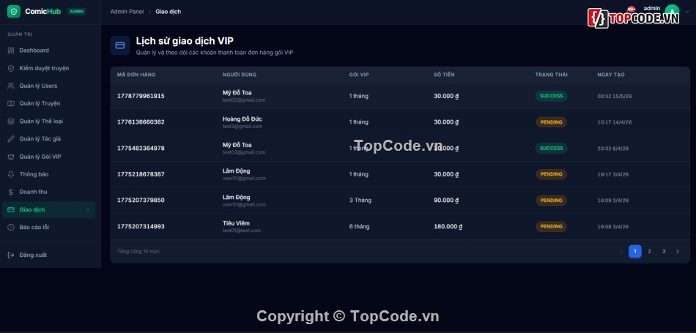Click the Đăng xuất logout icon

coord(11,255)
